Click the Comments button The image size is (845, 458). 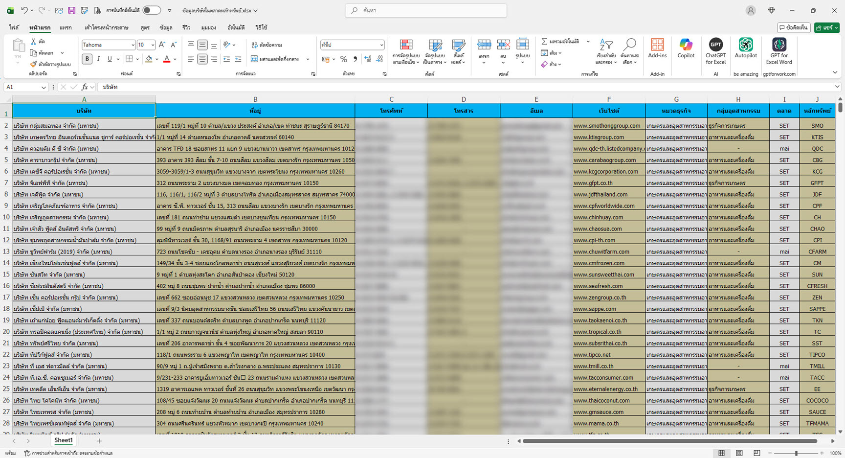[794, 28]
